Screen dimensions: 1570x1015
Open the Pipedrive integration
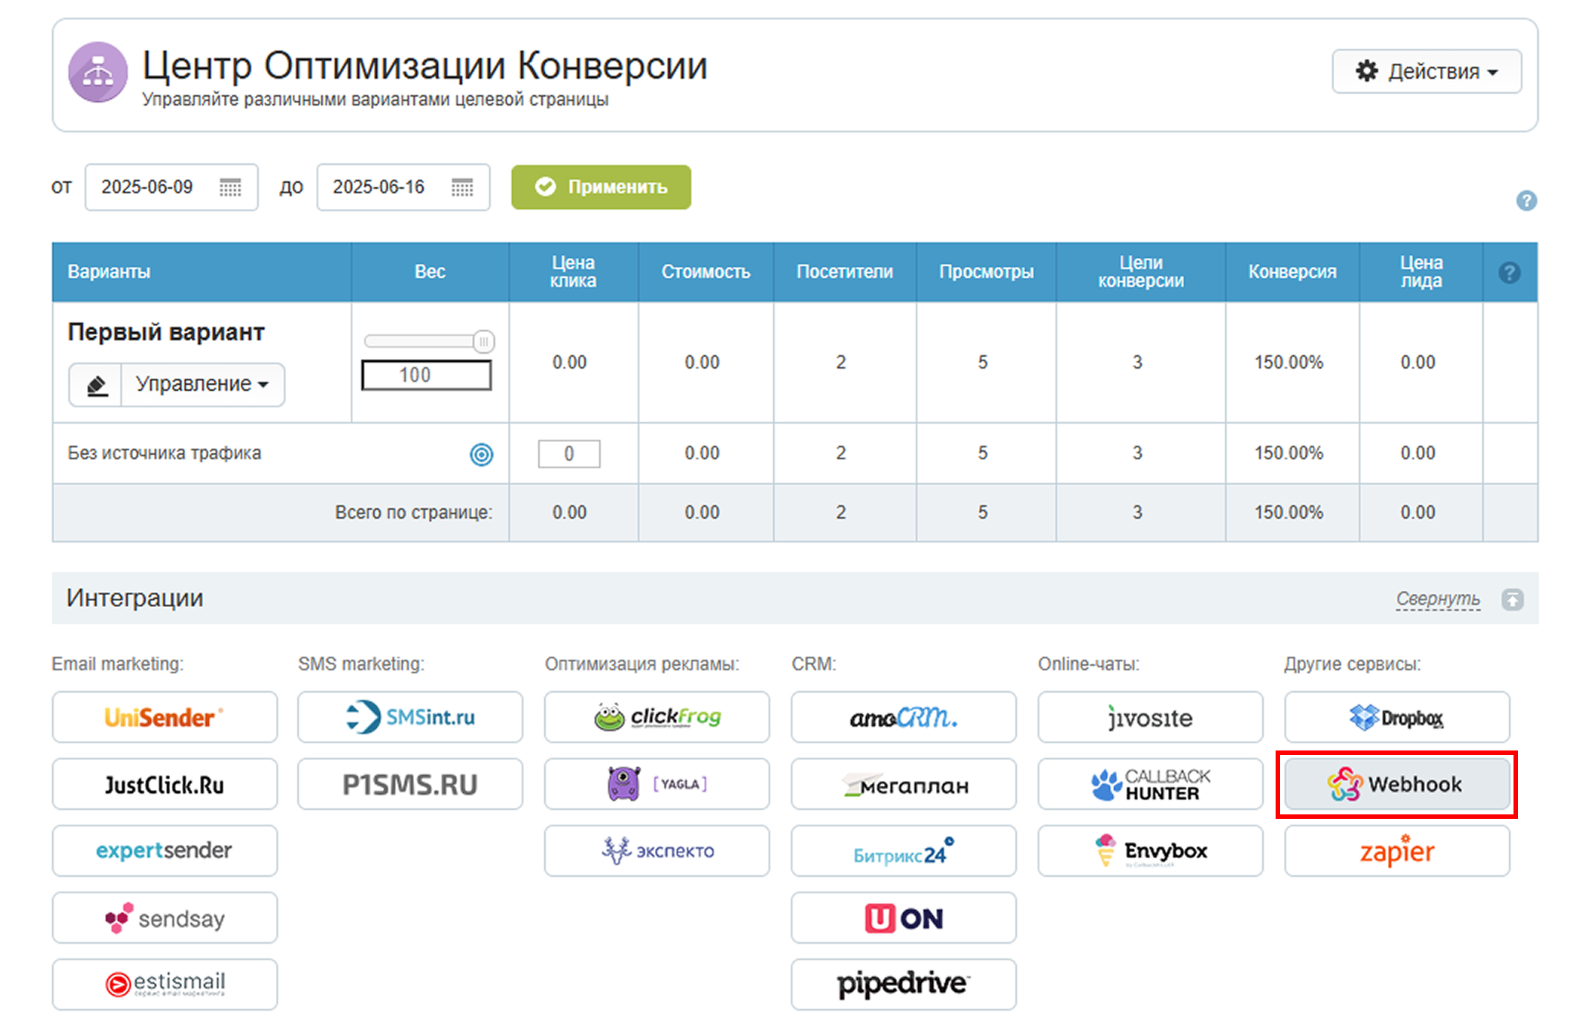coord(903,984)
